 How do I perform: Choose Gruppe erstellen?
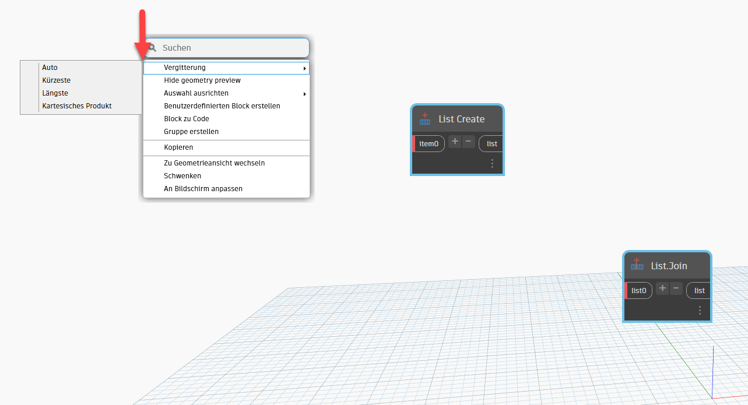tap(226, 132)
